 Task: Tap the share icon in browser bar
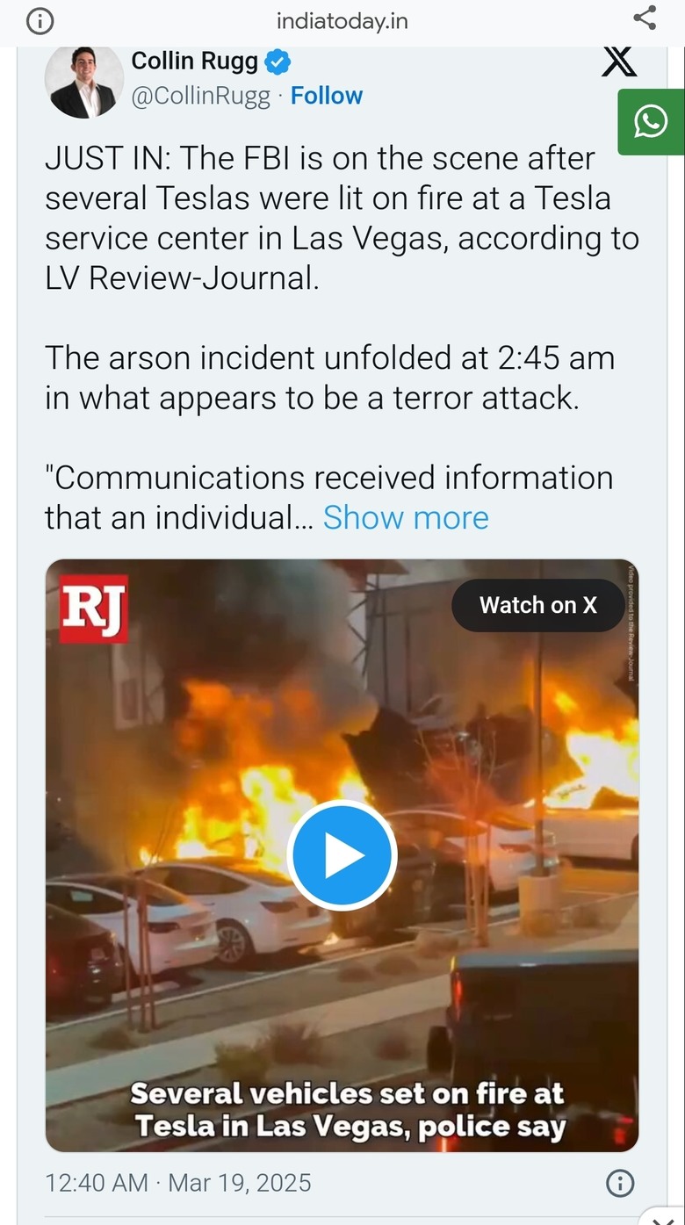(645, 18)
